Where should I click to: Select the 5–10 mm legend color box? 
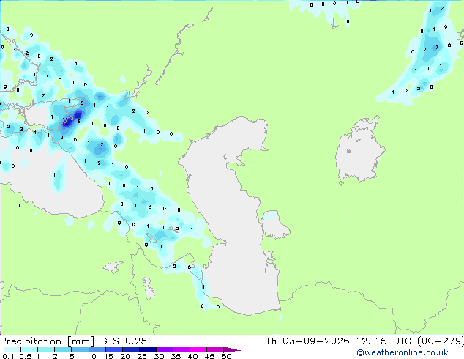click(80, 349)
